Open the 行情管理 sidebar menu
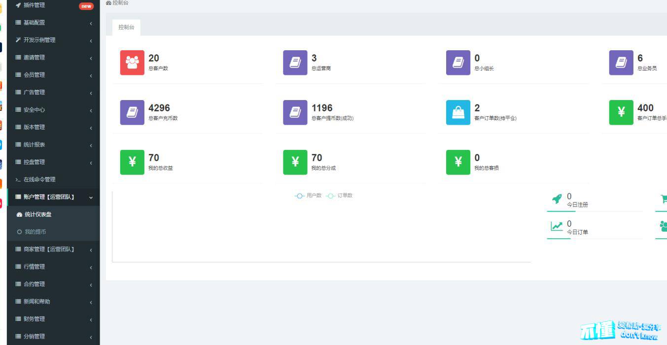Screen dimensions: 667x345 coord(53,267)
